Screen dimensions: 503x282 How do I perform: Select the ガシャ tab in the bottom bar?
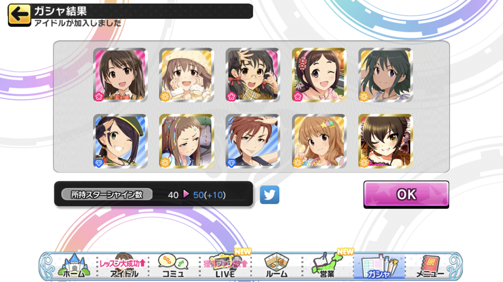point(379,266)
